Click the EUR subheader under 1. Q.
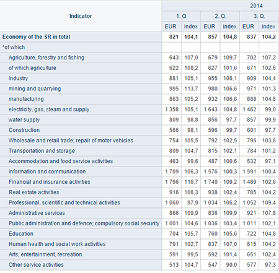The height and width of the screenshot is (273, 279). coord(170,27)
